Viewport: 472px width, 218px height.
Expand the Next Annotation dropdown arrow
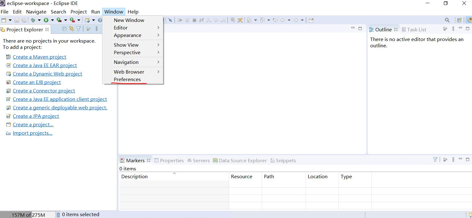click(255, 20)
